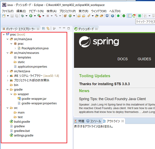This screenshot has width=155, height=149.
Task: Maximize the Package Explorer view
Action: point(69,28)
